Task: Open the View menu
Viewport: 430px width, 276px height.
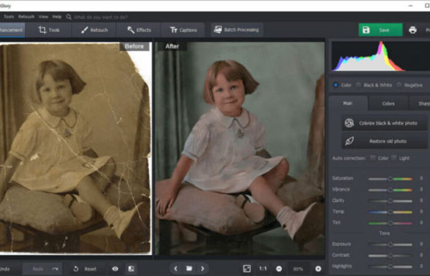Action: (44, 17)
